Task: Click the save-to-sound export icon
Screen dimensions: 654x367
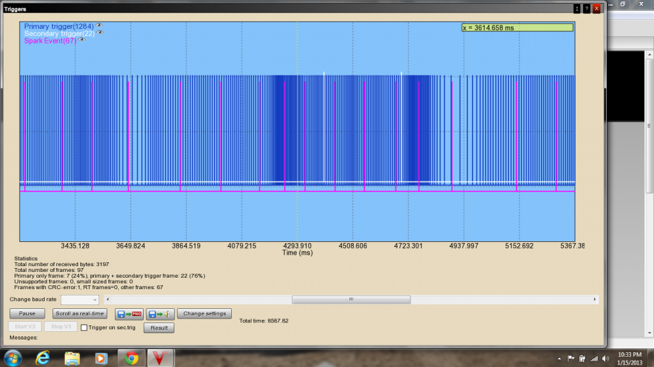Action: point(160,313)
